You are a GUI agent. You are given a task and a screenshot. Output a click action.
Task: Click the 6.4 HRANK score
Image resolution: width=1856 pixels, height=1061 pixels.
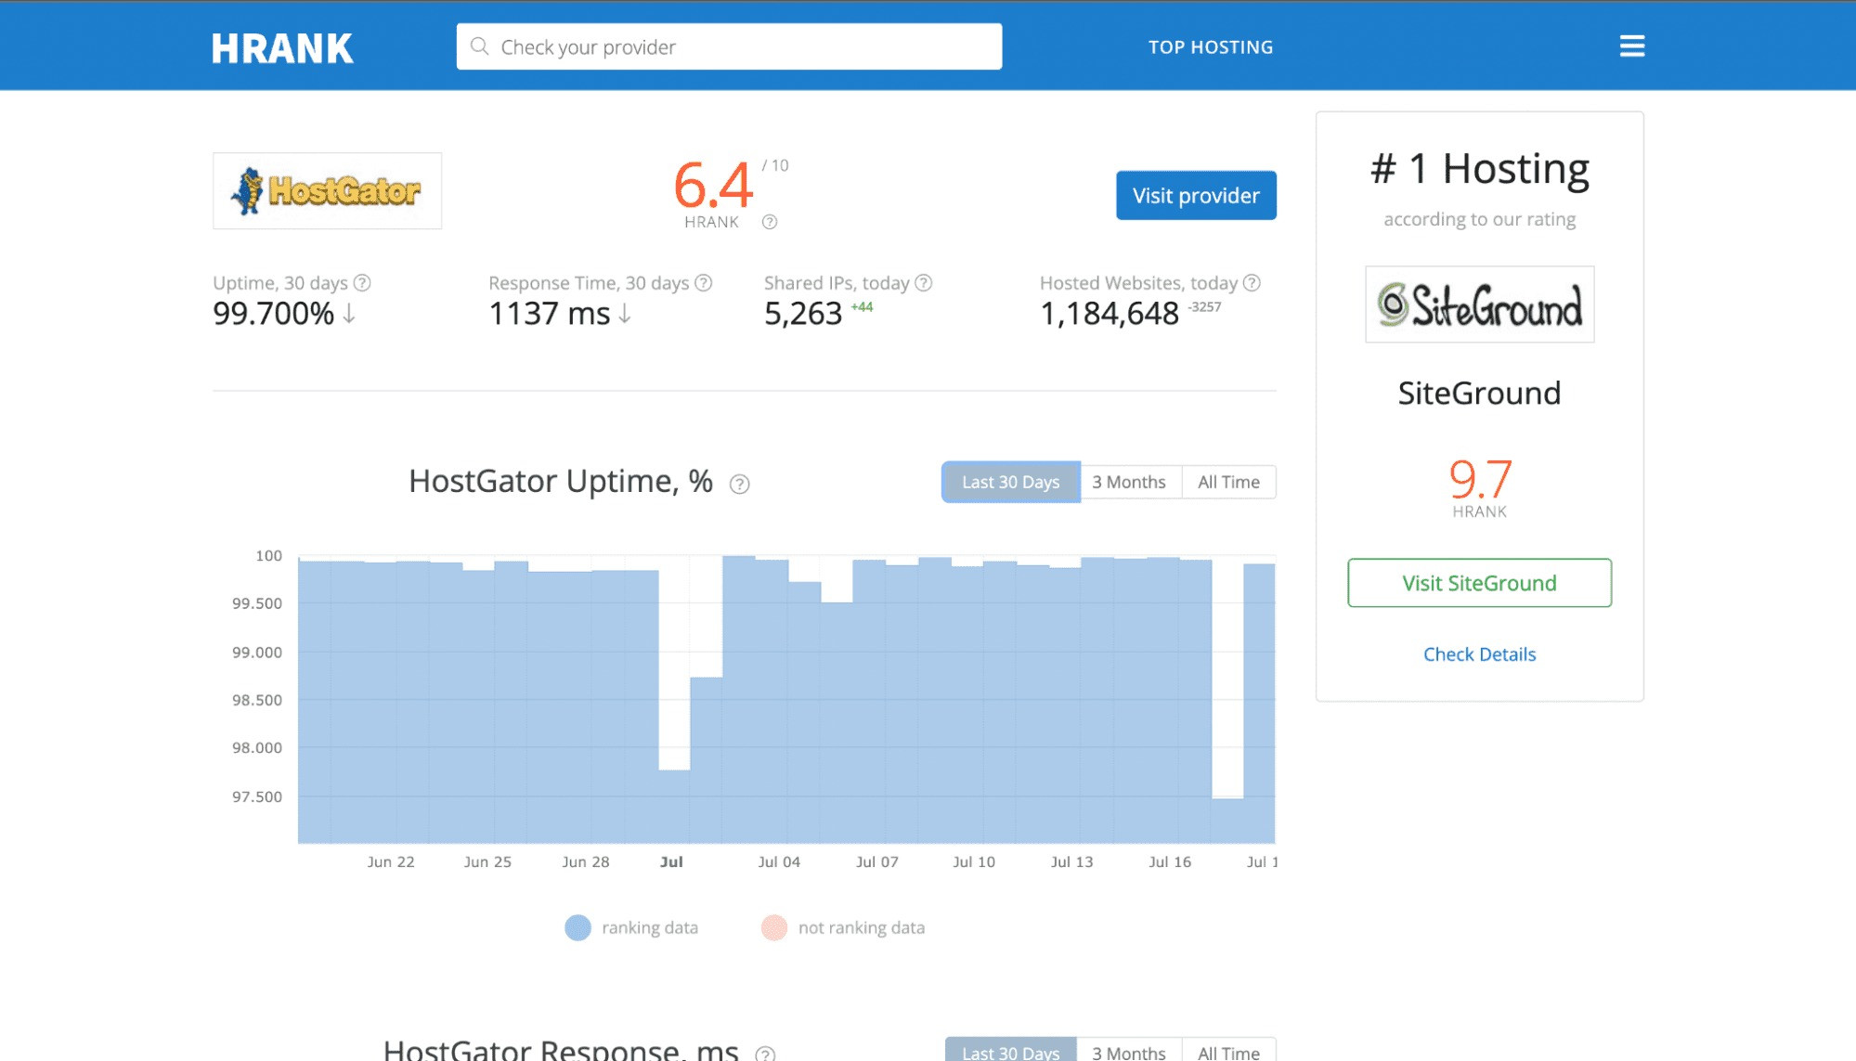[712, 185]
